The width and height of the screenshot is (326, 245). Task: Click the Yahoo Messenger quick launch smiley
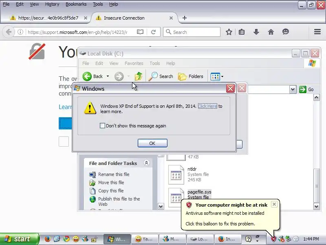(76, 239)
